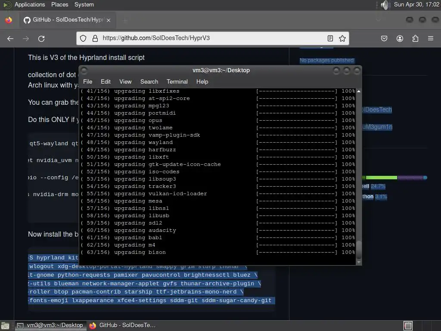This screenshot has width=441, height=331.
Task: Open the terminal File menu
Action: [x=87, y=81]
